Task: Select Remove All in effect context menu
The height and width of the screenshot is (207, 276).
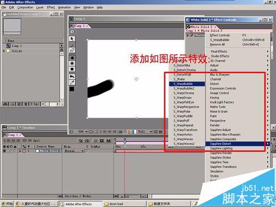Action: [237, 44]
